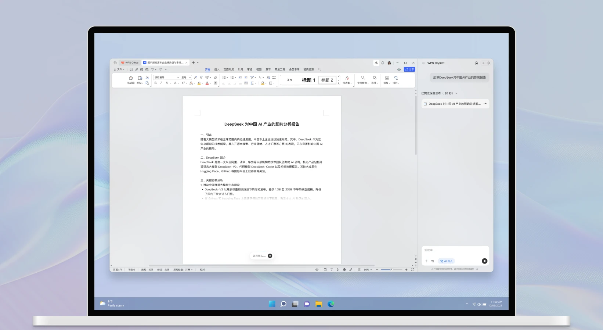603x330 pixels.
Task: Click the Cut scissors icon
Action: [147, 78]
